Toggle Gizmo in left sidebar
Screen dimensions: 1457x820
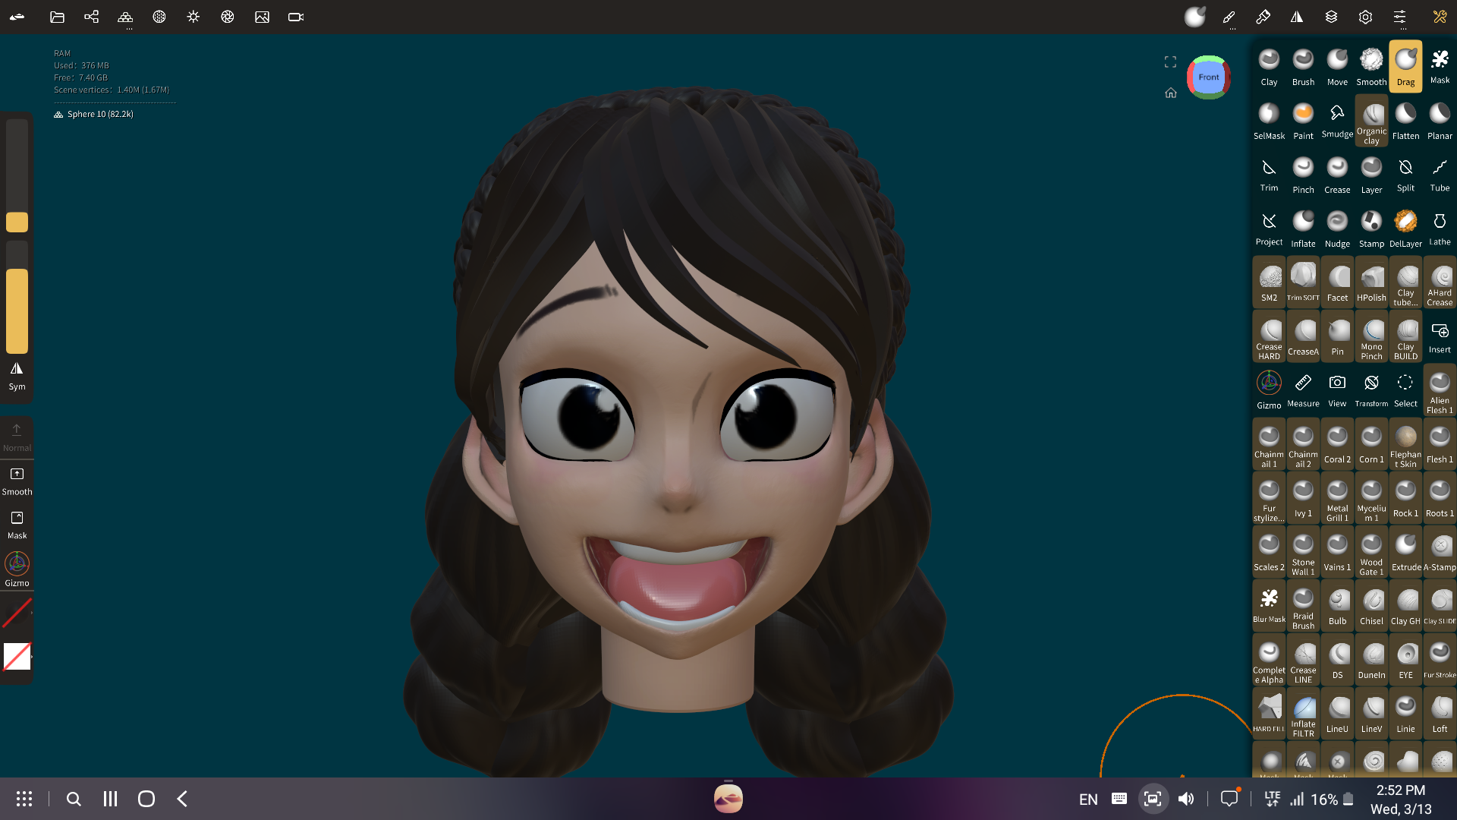[x=17, y=569]
